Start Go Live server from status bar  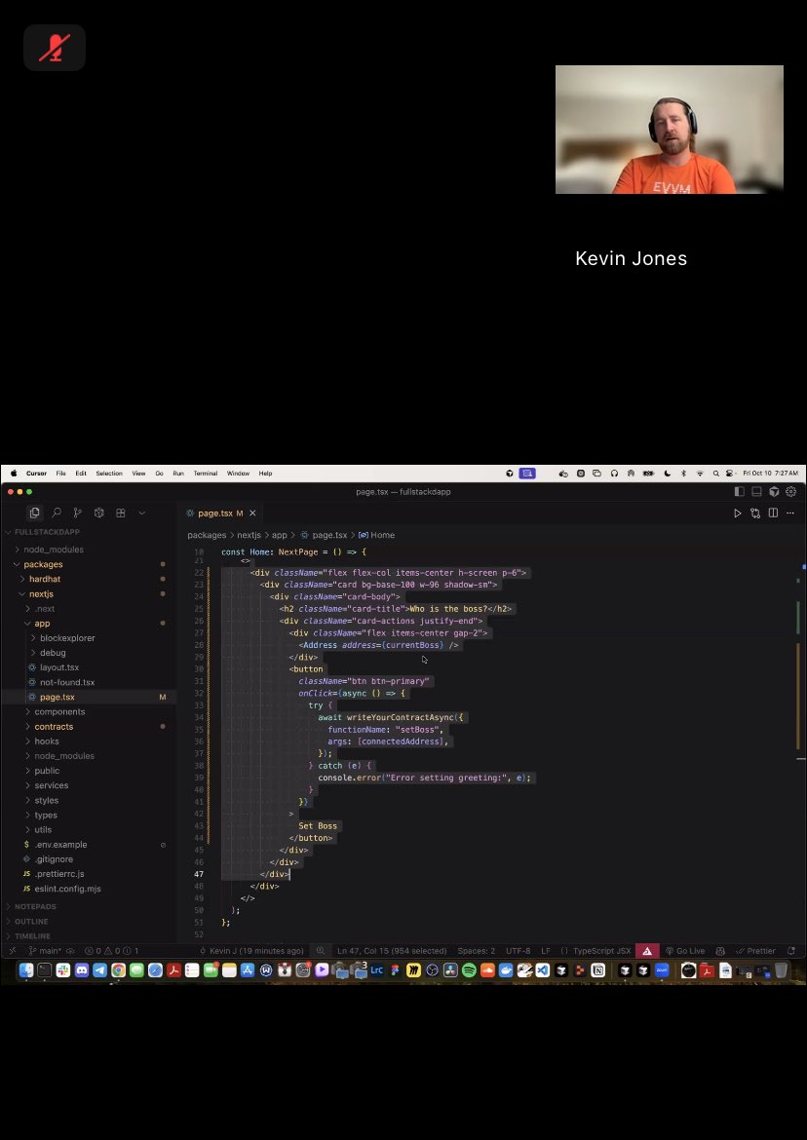[685, 951]
